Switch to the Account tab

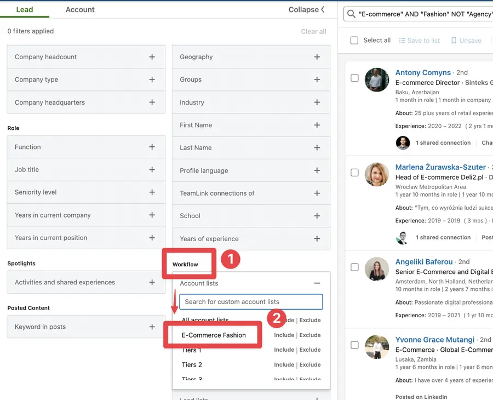(x=80, y=10)
